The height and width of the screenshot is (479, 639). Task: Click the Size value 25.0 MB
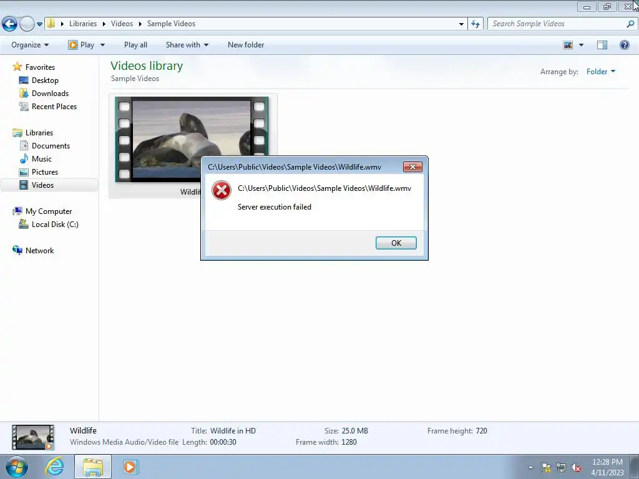(355, 430)
